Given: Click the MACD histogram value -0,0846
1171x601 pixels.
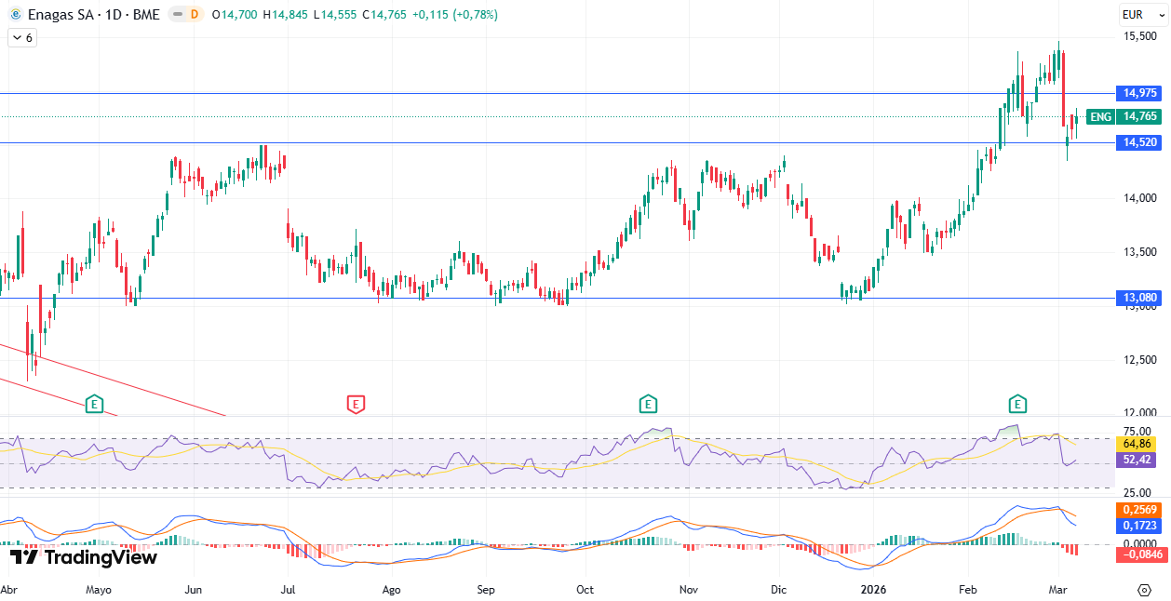Looking at the screenshot, I should point(1140,554).
